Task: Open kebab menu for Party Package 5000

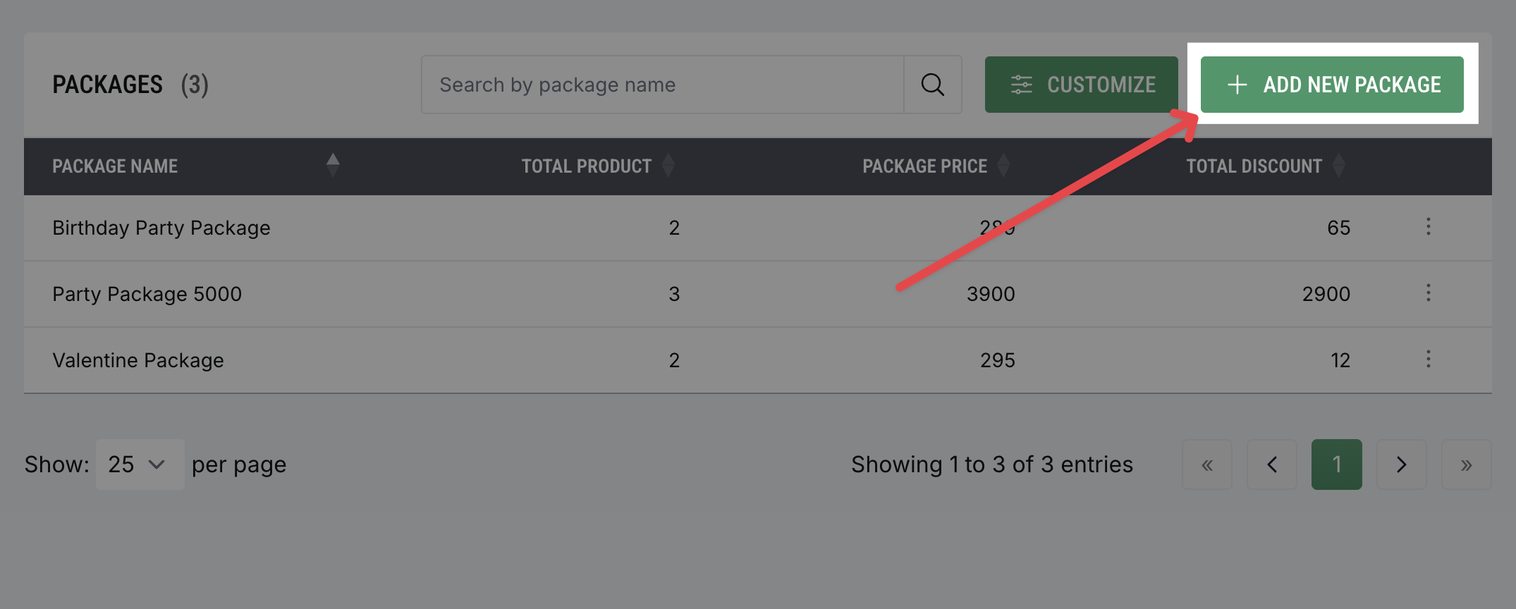Action: click(x=1428, y=293)
